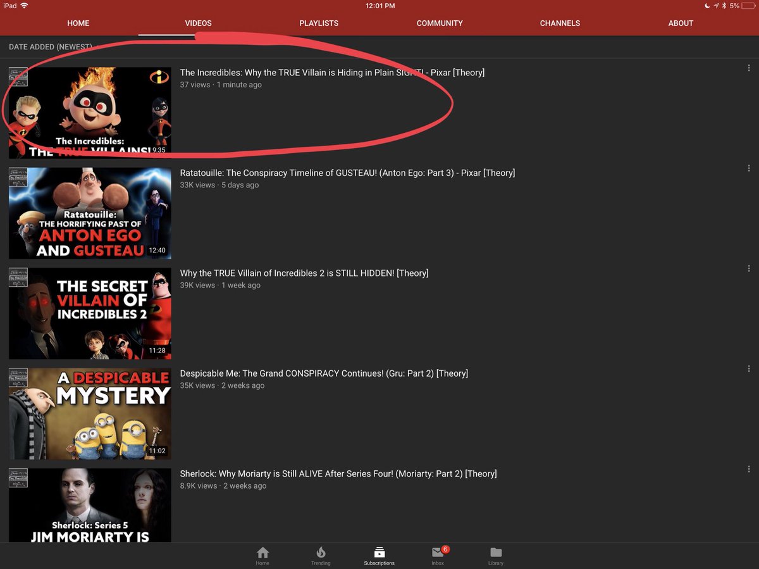The image size is (759, 569).
Task: Open title 'Ratatouille: The Conspiracy Timeline of GUSTEAU'
Action: click(347, 173)
